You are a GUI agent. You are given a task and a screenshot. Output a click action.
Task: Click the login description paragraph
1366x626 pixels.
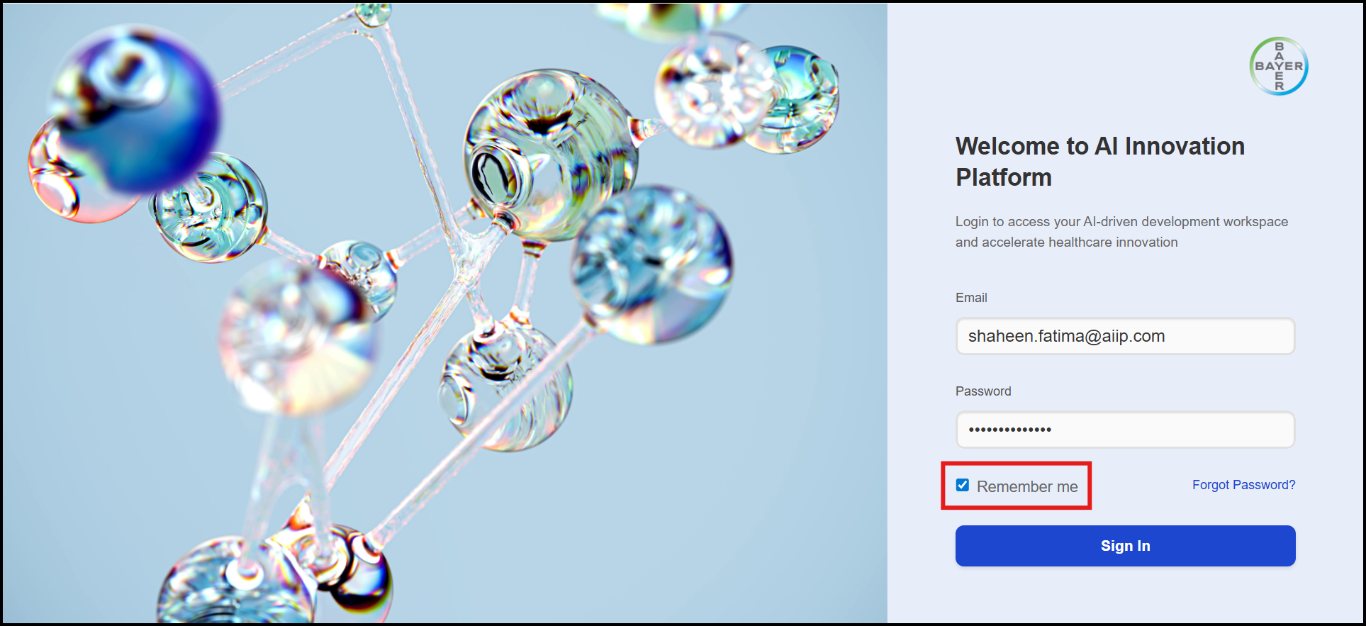click(x=1121, y=232)
